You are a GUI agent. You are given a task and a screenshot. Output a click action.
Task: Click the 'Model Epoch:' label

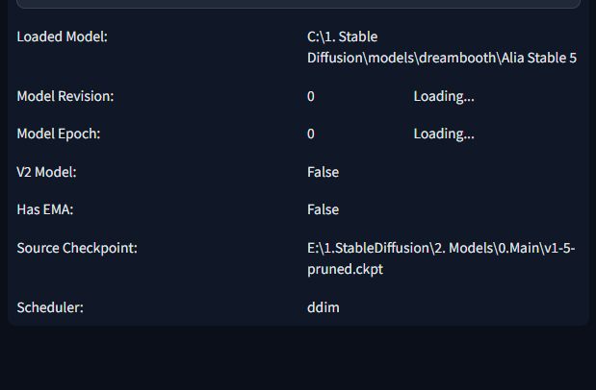click(x=59, y=134)
